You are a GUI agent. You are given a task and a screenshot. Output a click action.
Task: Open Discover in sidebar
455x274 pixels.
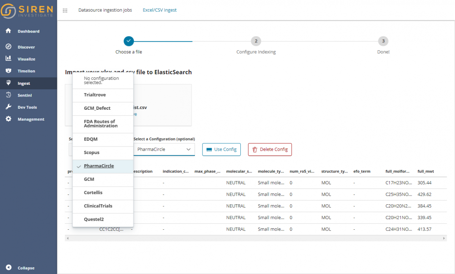(26, 47)
